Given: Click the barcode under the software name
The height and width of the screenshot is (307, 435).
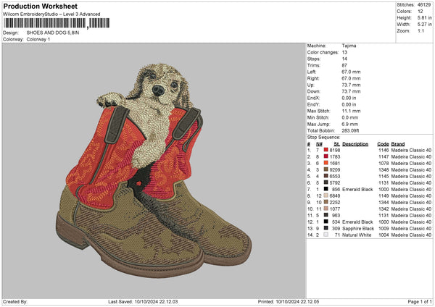Looking at the screenshot, I should (x=43, y=23).
